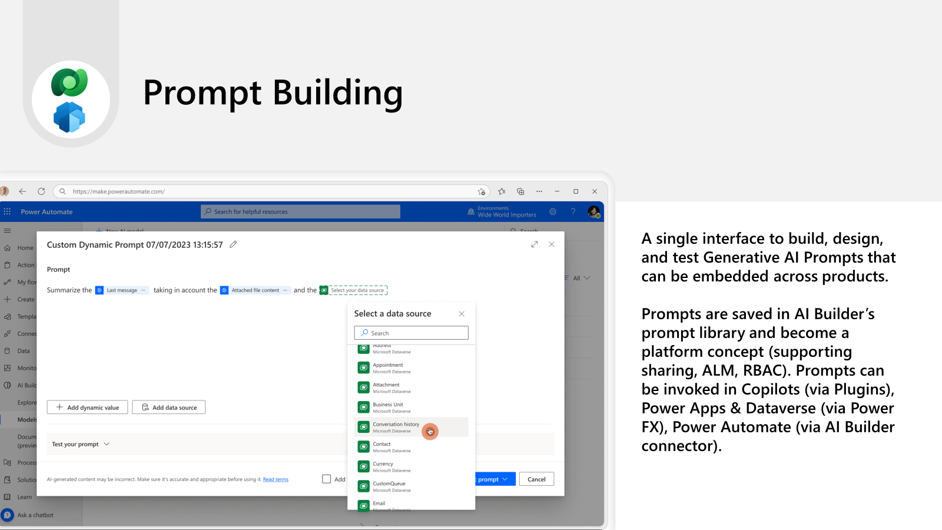Click the environment icon in the header
Screen dimensions: 942x530
[471, 211]
